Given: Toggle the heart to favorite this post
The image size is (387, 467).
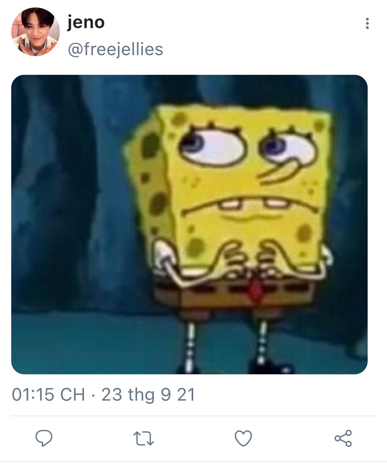Looking at the screenshot, I should [x=243, y=438].
